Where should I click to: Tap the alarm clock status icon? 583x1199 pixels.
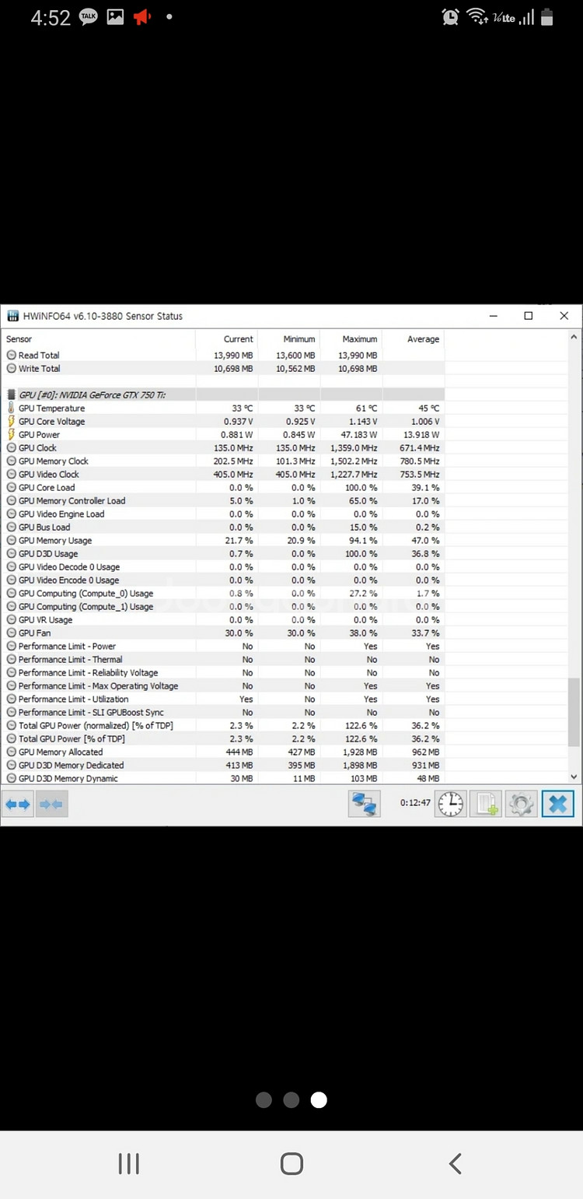coord(450,16)
